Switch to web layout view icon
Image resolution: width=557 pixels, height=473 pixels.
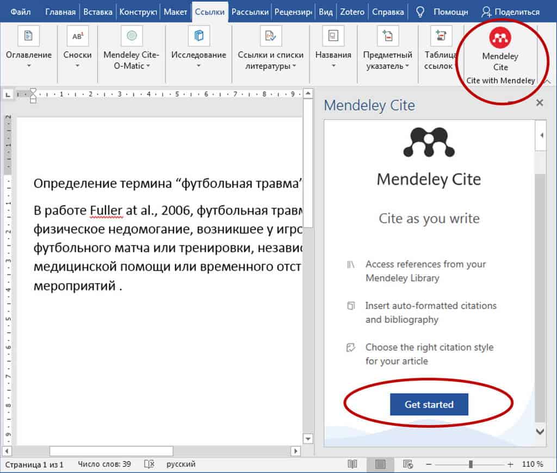tap(407, 464)
